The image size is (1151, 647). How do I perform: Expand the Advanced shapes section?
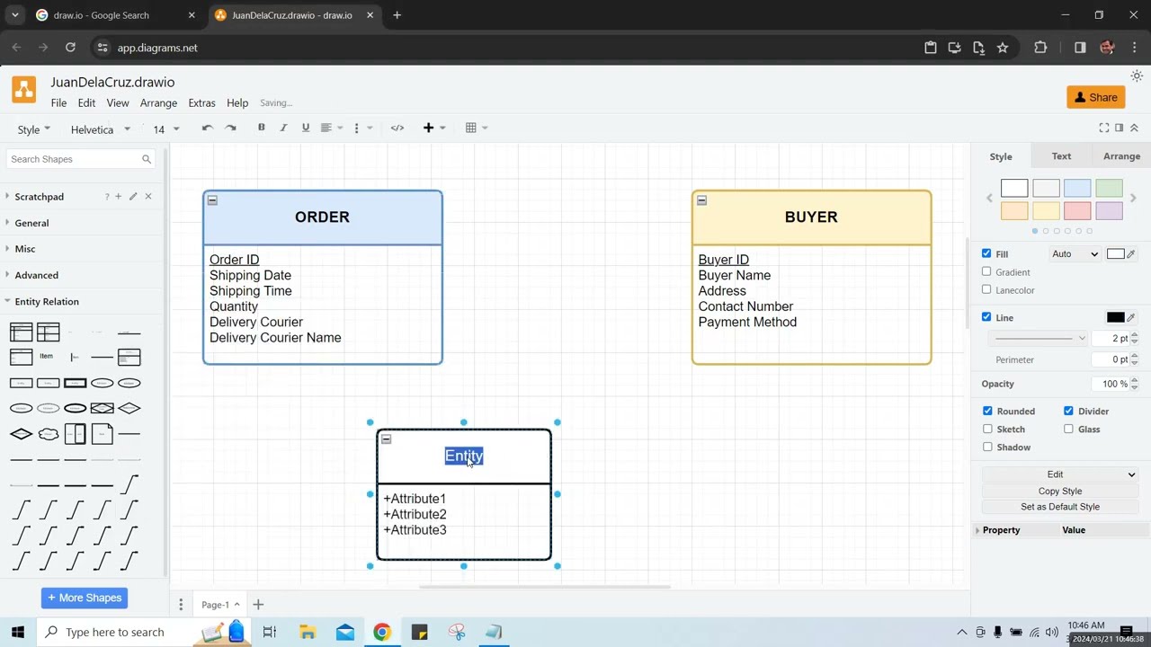pyautogui.click(x=36, y=275)
